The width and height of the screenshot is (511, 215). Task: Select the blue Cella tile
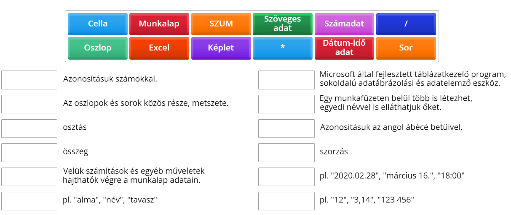[98, 24]
